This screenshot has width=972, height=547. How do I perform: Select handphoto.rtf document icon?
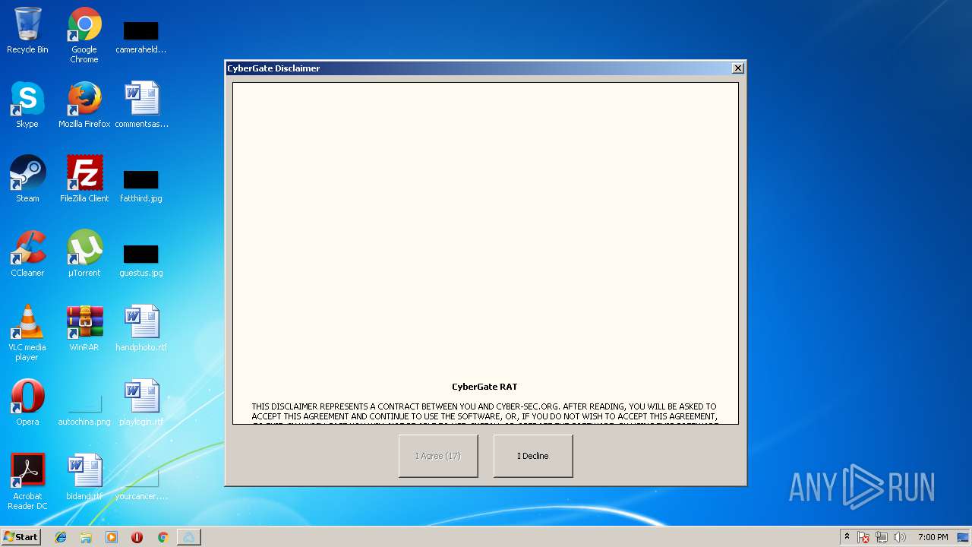point(141,328)
